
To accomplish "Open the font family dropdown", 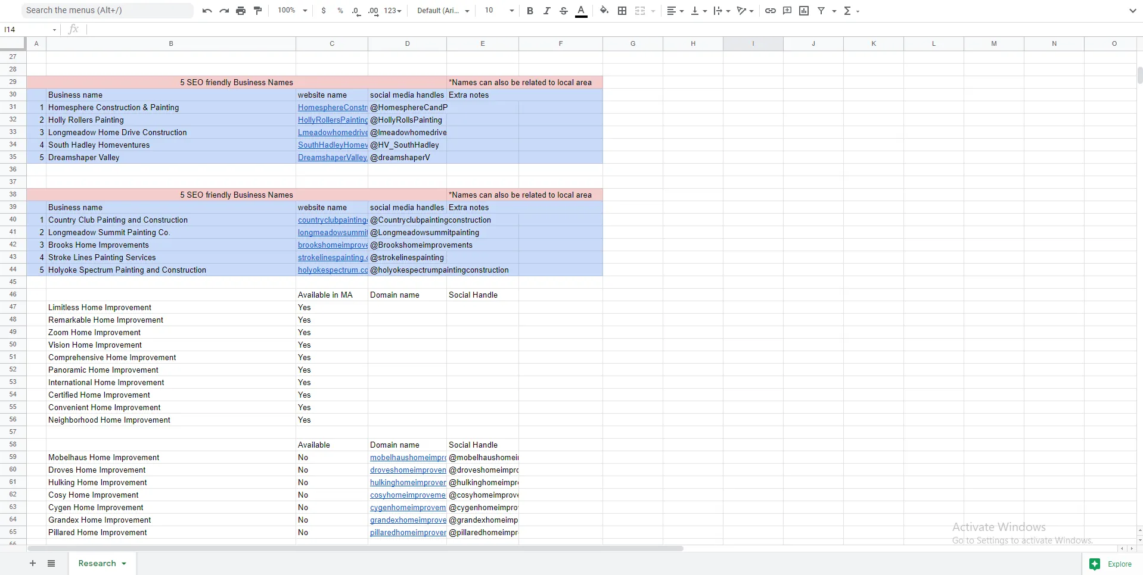I will click(443, 11).
